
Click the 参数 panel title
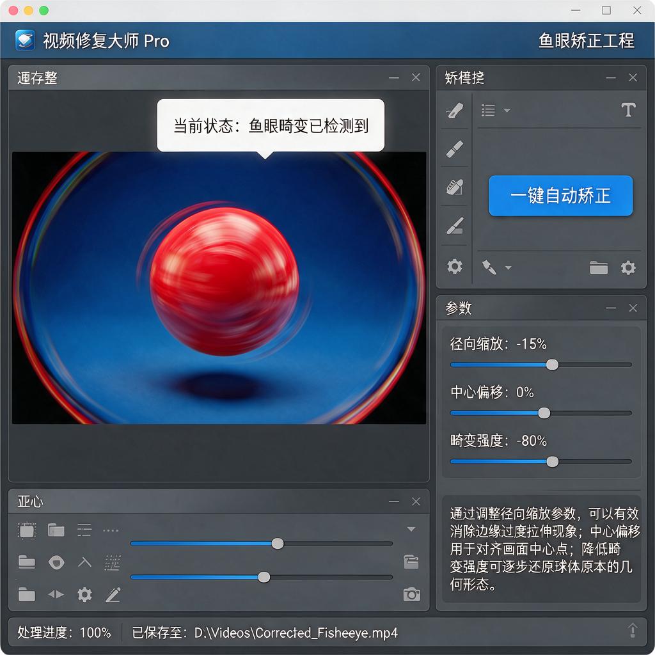[x=458, y=308]
